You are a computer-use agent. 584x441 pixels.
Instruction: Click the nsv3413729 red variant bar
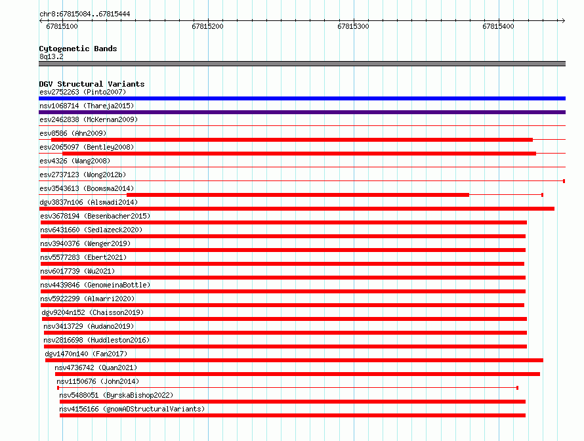[285, 333]
